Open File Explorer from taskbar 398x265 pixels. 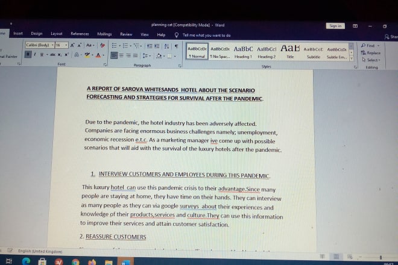click(109, 262)
